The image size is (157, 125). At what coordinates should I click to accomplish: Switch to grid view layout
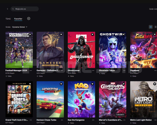coord(151,27)
